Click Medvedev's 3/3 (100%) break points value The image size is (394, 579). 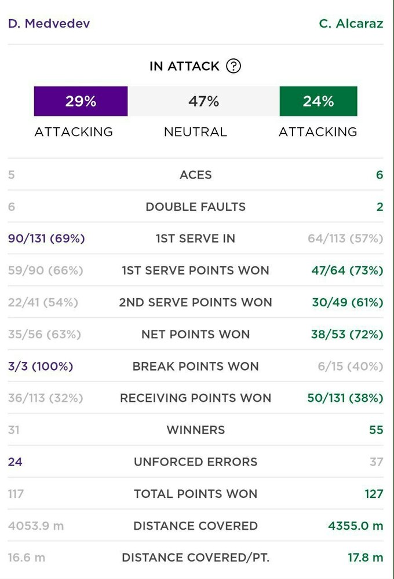click(x=41, y=366)
